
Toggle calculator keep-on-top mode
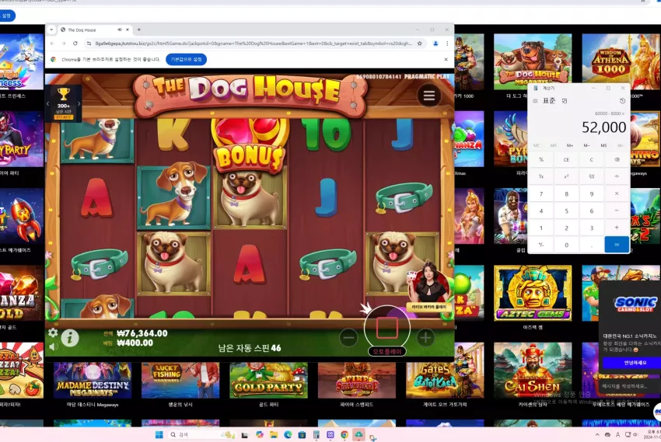pyautogui.click(x=565, y=101)
